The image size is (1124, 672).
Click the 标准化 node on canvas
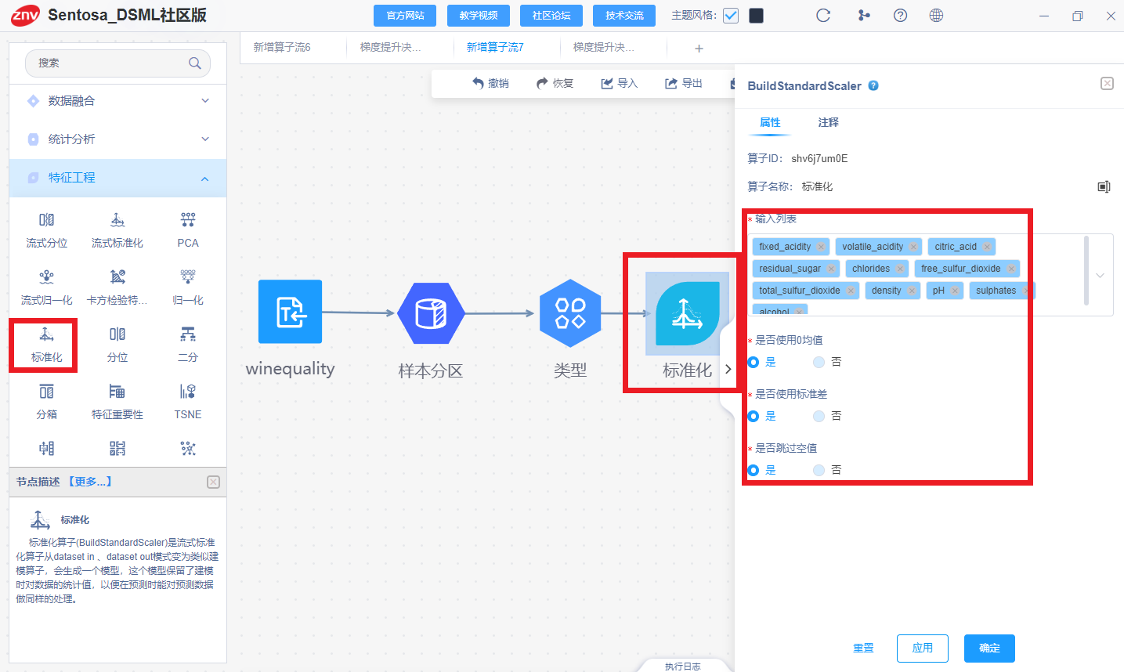point(687,313)
